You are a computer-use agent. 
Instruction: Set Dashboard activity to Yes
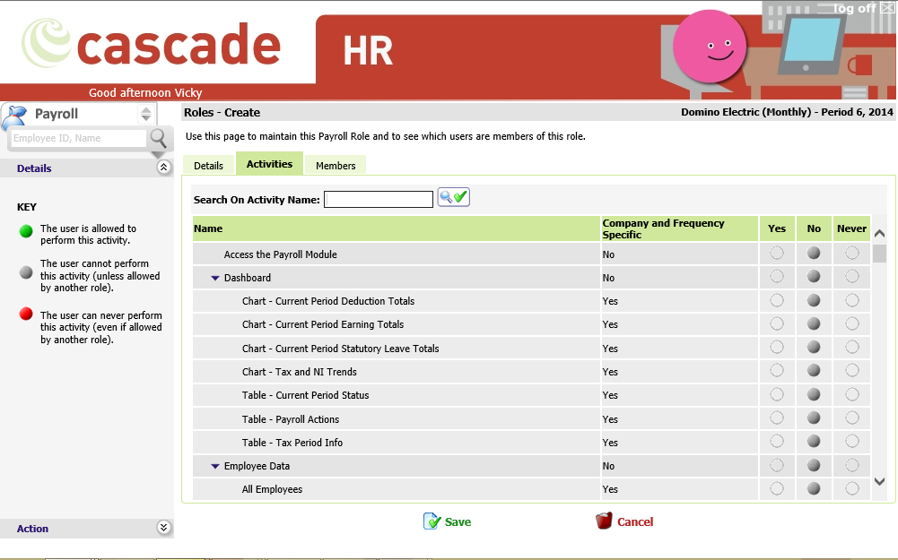click(x=777, y=277)
